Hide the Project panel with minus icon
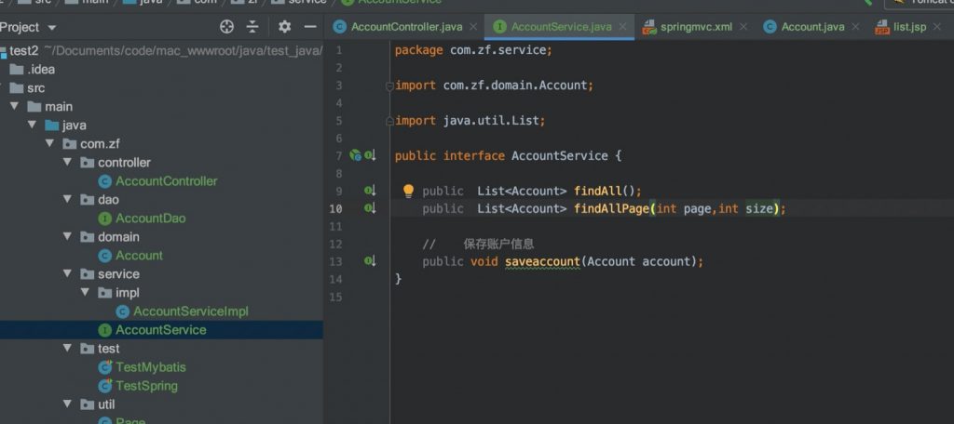 (x=310, y=27)
